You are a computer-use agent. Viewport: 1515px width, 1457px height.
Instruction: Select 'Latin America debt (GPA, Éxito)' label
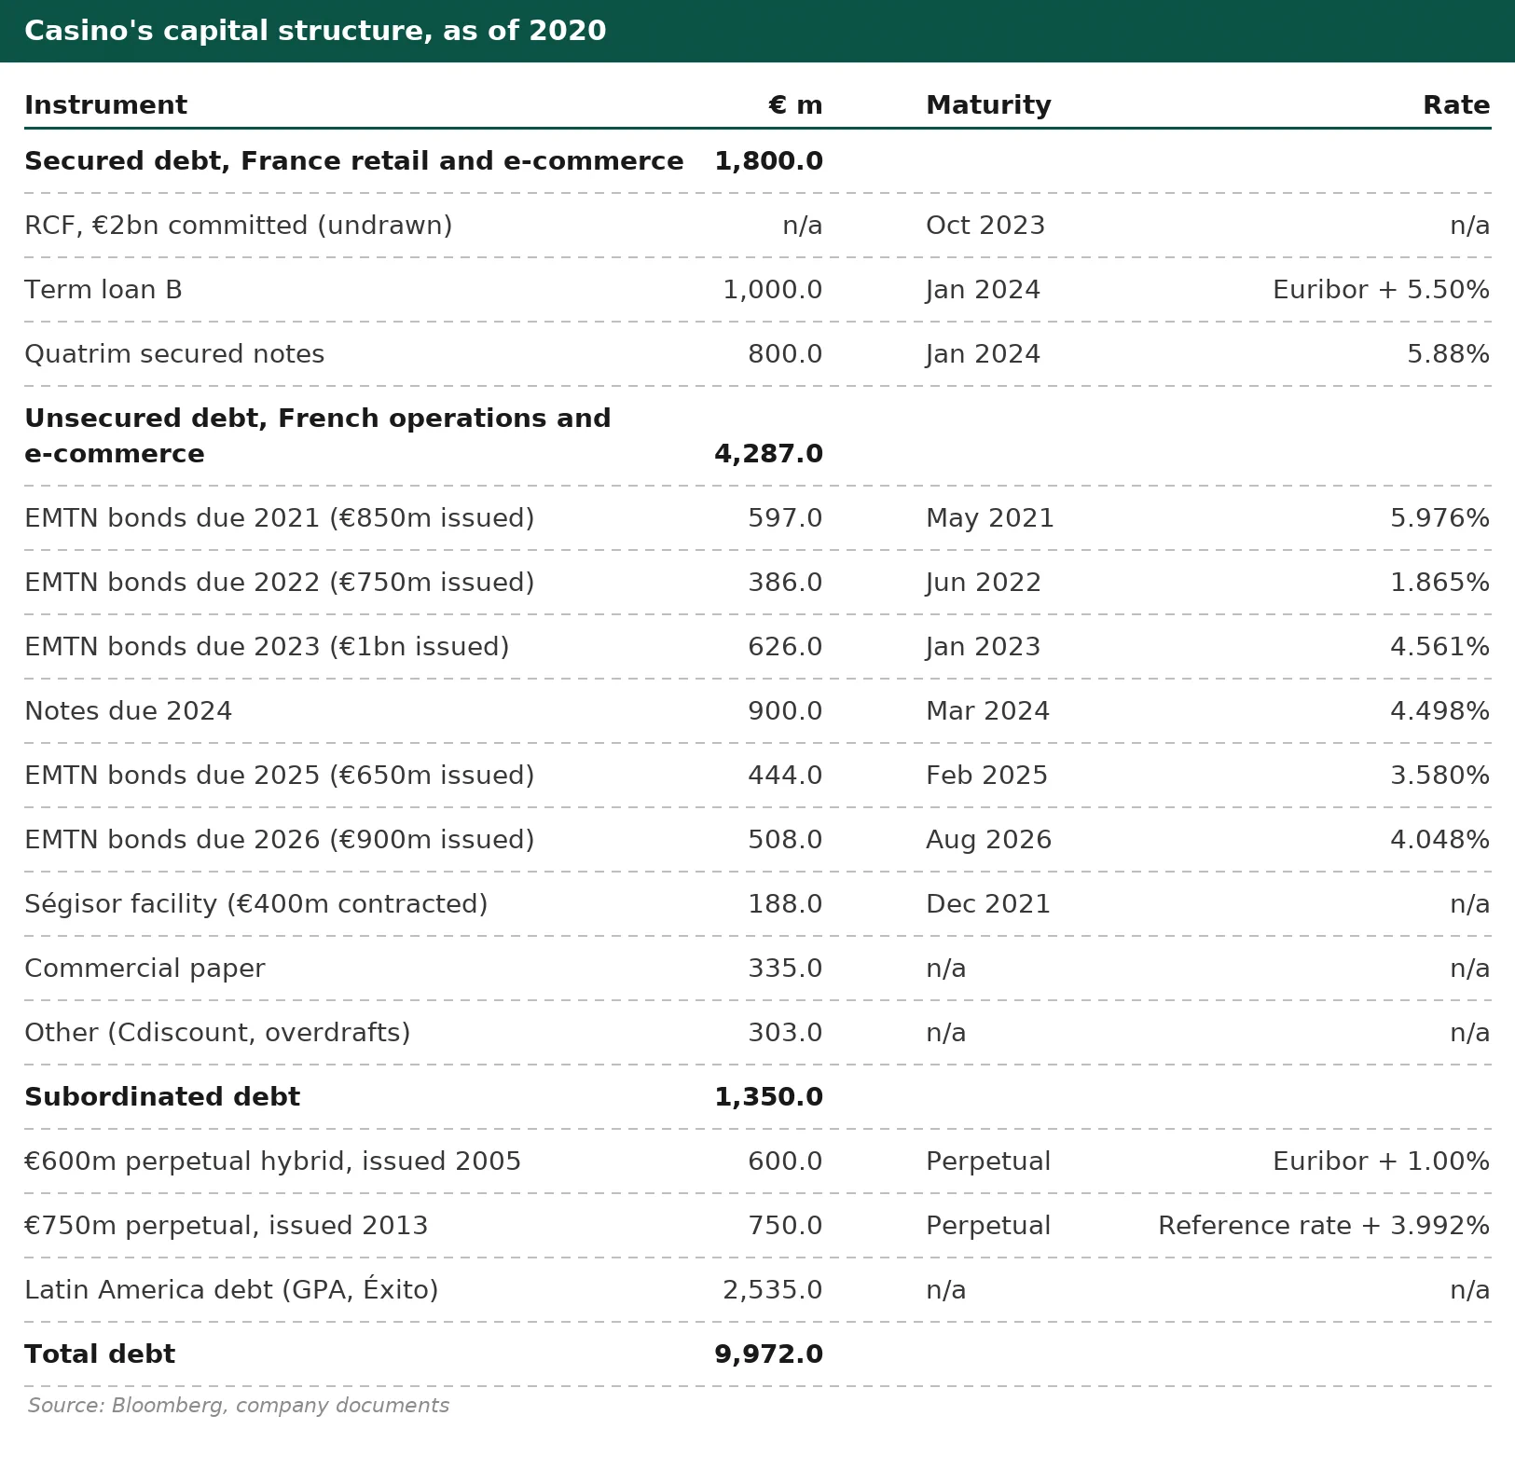pyautogui.click(x=231, y=1289)
